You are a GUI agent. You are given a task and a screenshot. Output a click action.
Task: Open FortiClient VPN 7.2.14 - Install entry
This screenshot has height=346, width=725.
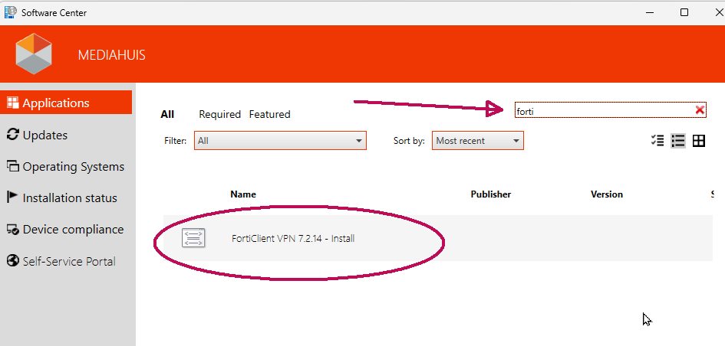click(292, 238)
